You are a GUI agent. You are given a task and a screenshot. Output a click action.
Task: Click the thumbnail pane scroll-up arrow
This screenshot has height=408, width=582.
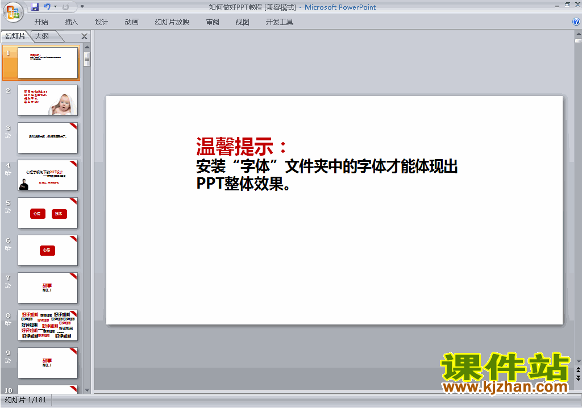(87, 47)
